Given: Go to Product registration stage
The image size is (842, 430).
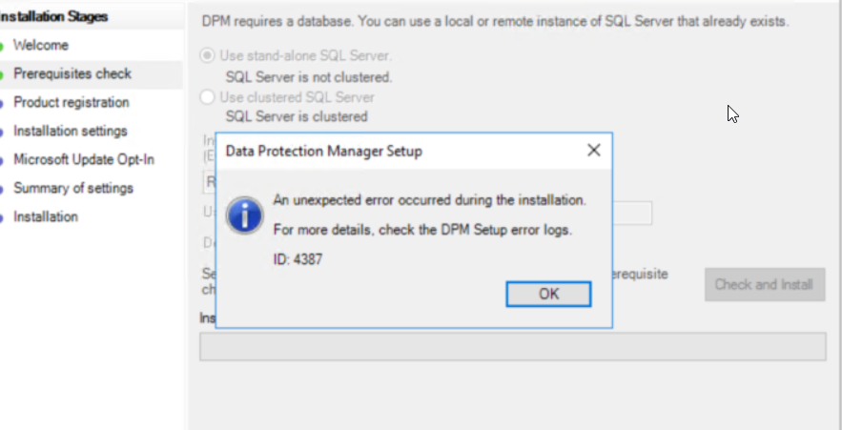Looking at the screenshot, I should tap(72, 102).
